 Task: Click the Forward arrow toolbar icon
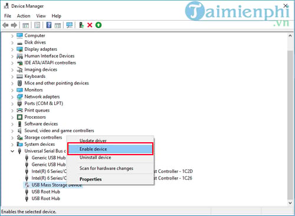pos(14,25)
